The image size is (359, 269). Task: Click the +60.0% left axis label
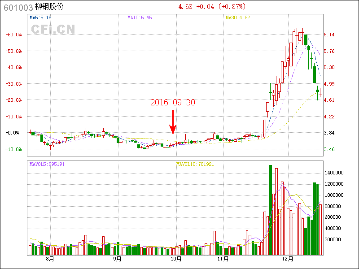click(13, 35)
